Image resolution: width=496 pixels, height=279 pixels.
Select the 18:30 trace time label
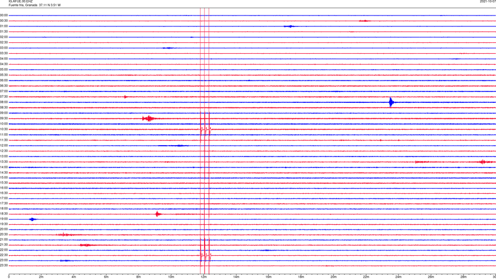click(4, 214)
